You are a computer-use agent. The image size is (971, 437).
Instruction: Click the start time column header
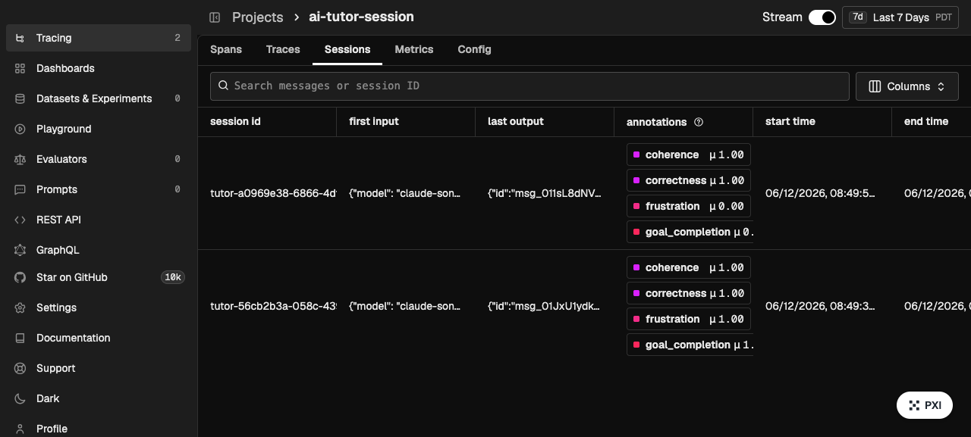tap(790, 121)
